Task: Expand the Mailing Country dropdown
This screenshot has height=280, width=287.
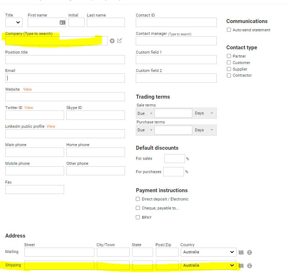Action: click(208, 252)
